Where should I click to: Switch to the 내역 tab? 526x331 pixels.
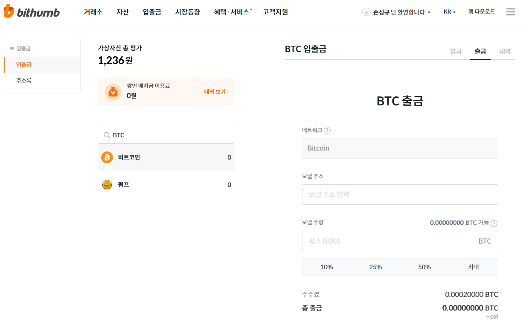pos(505,51)
